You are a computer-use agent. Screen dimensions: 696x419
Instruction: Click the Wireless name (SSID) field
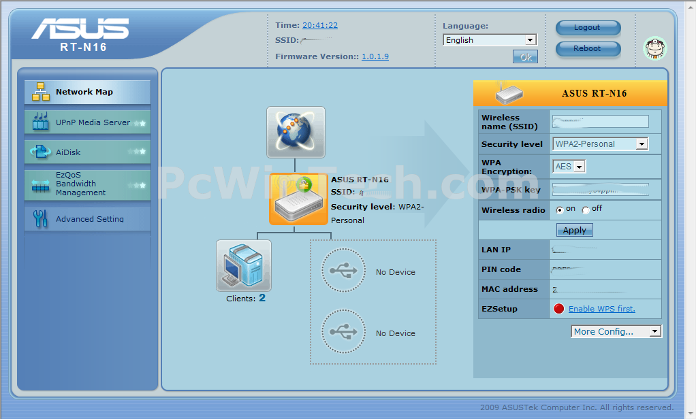pyautogui.click(x=601, y=122)
